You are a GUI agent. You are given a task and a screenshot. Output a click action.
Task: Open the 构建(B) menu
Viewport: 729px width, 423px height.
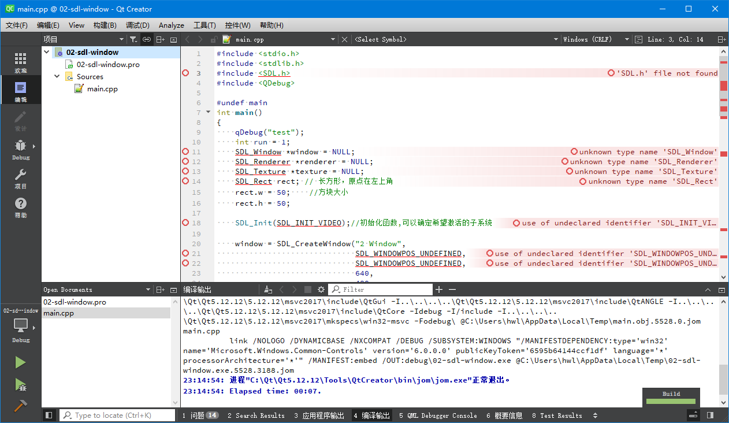pyautogui.click(x=105, y=25)
